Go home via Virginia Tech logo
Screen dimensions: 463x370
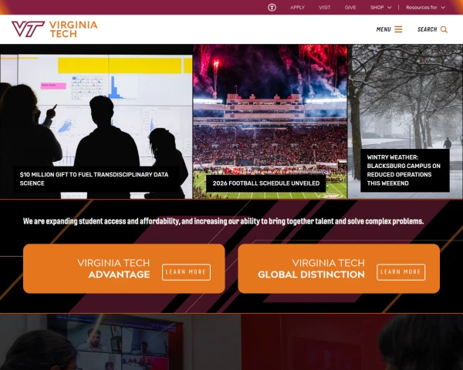tap(55, 29)
